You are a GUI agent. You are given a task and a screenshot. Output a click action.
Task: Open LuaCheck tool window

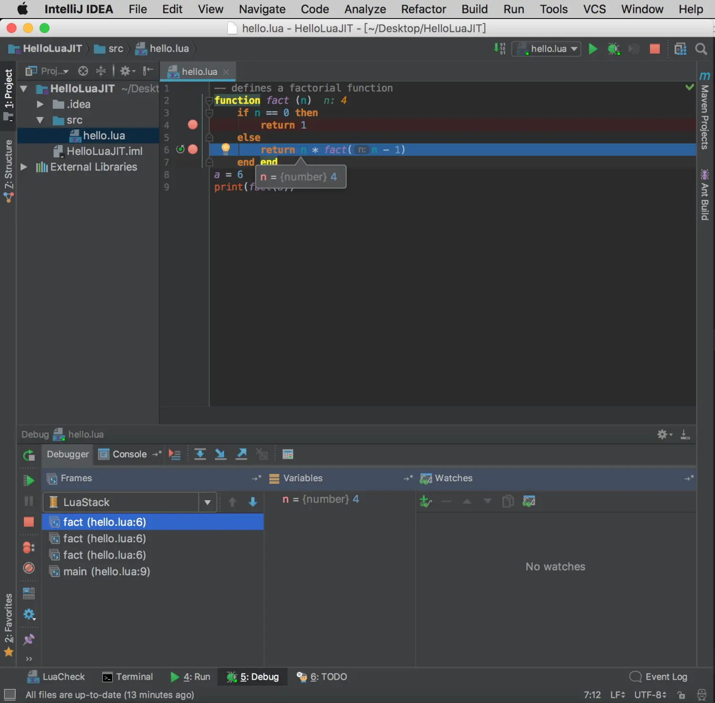[56, 677]
